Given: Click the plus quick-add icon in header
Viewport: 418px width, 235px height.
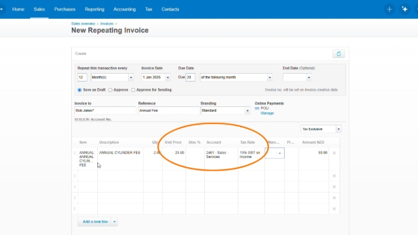Looking at the screenshot, I should click(389, 9).
